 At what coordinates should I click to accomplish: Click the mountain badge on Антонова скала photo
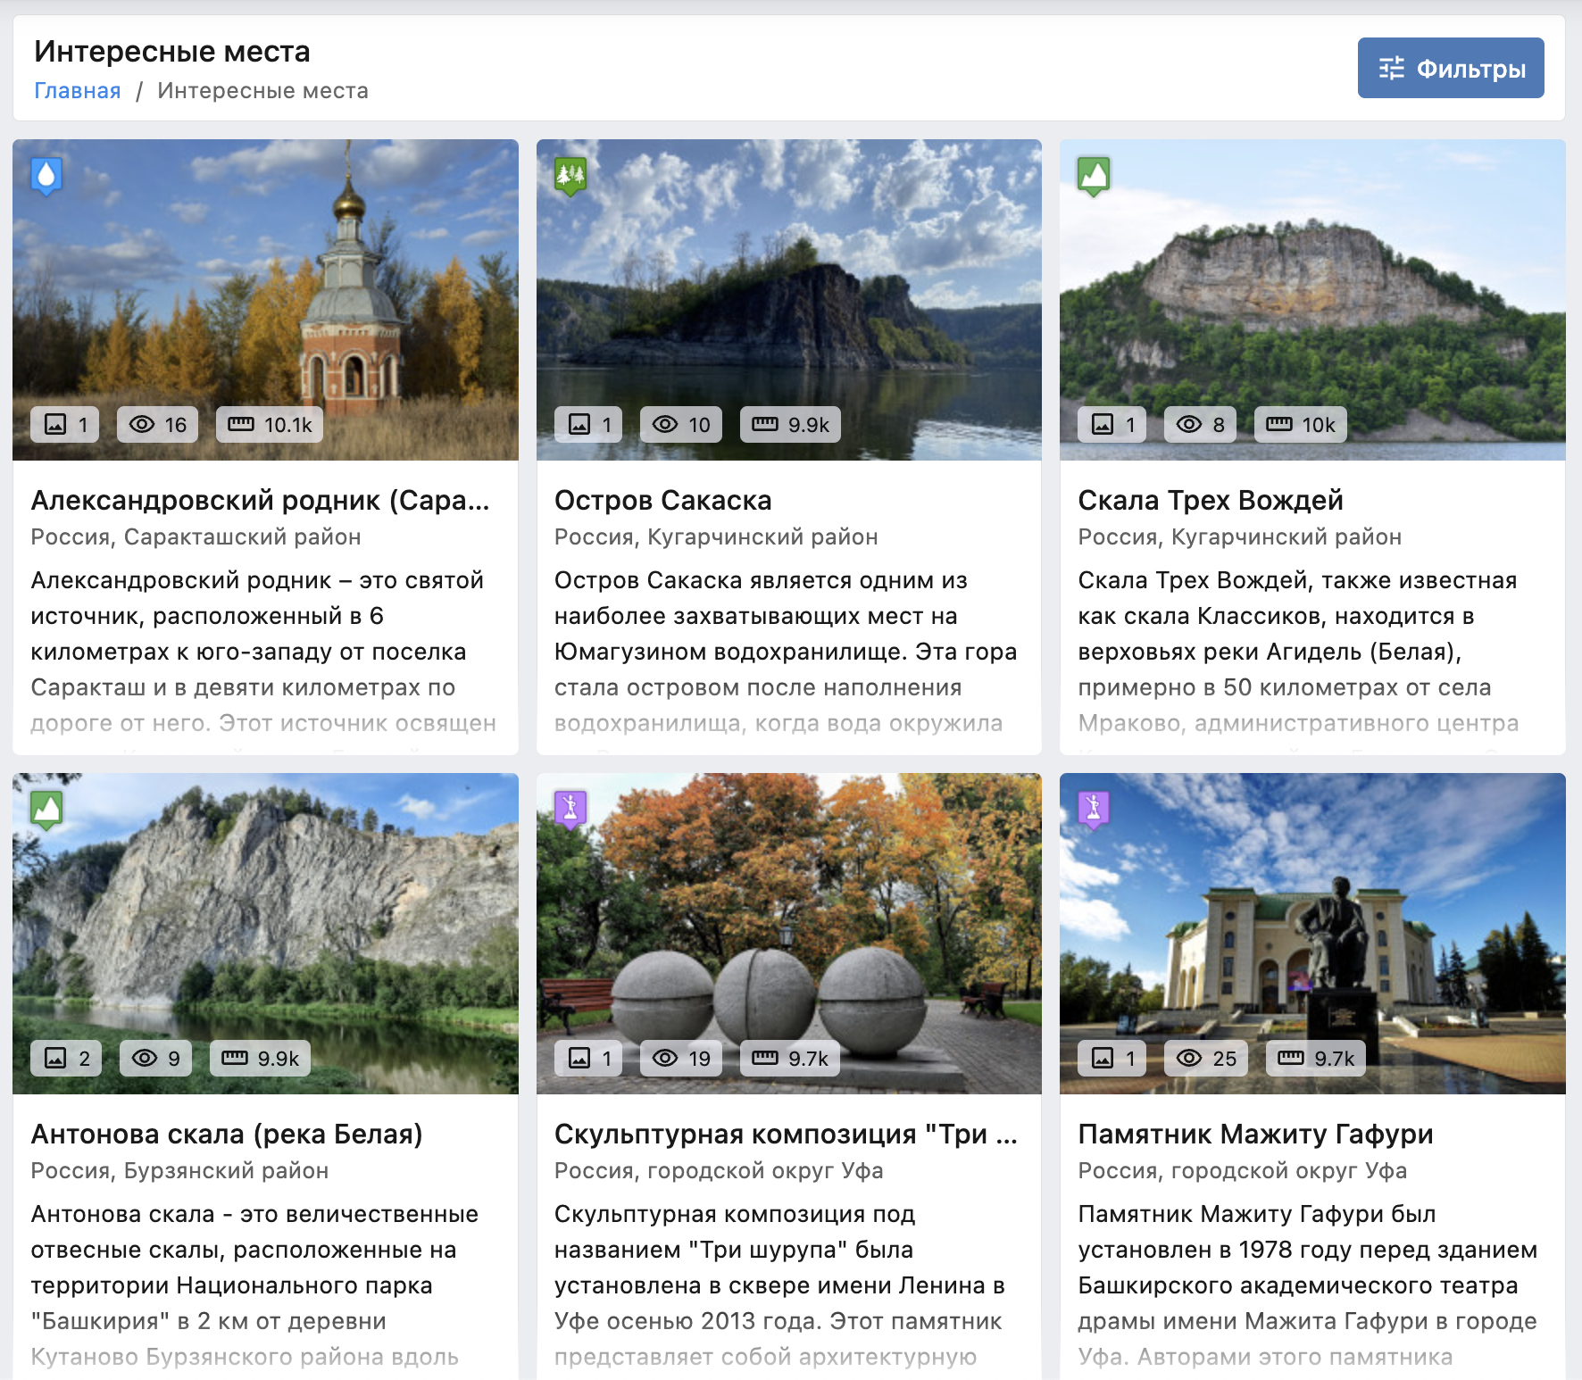coord(46,810)
